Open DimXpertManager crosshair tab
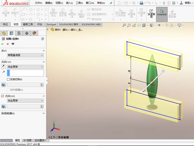Viewport: 194px width, 146px height. pos(27,33)
